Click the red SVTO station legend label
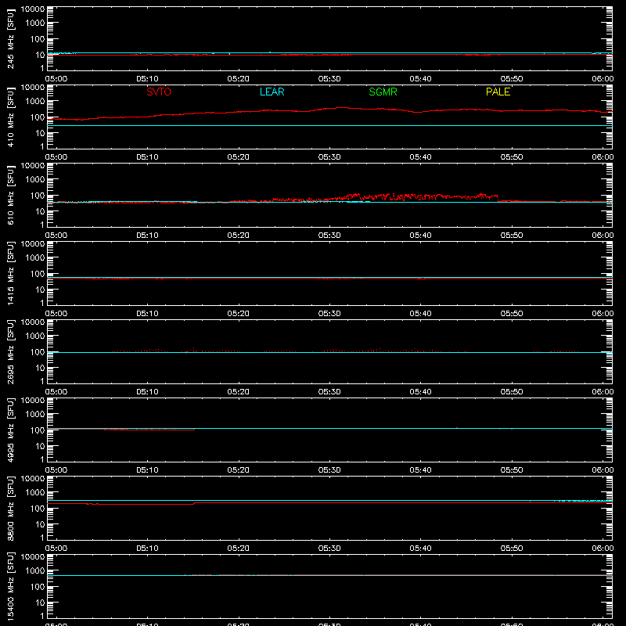This screenshot has width=626, height=626. click(159, 92)
